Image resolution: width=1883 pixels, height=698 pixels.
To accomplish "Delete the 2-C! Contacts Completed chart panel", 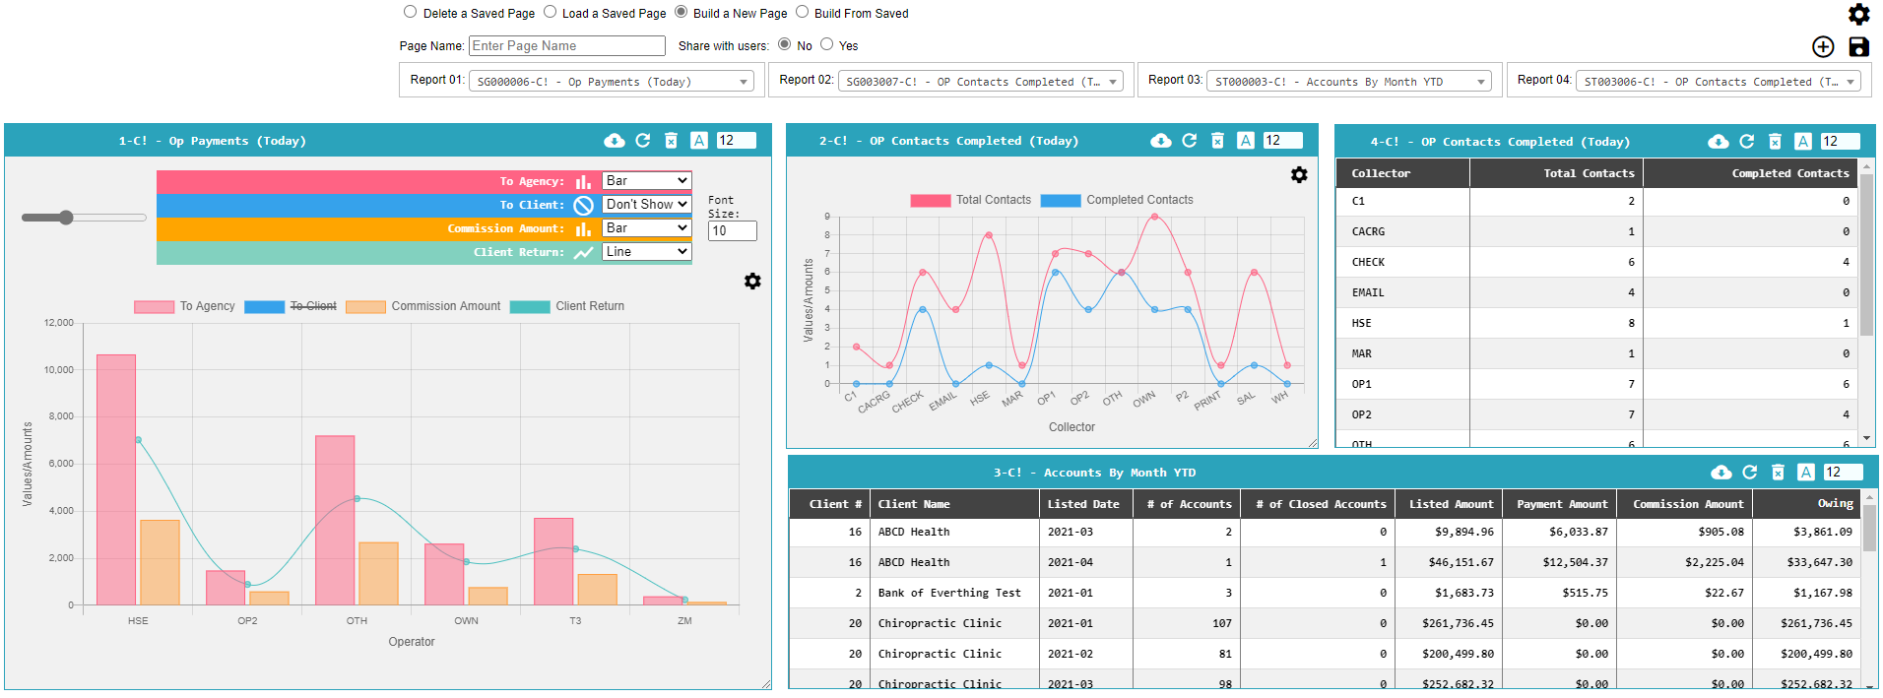I will pos(1217,141).
